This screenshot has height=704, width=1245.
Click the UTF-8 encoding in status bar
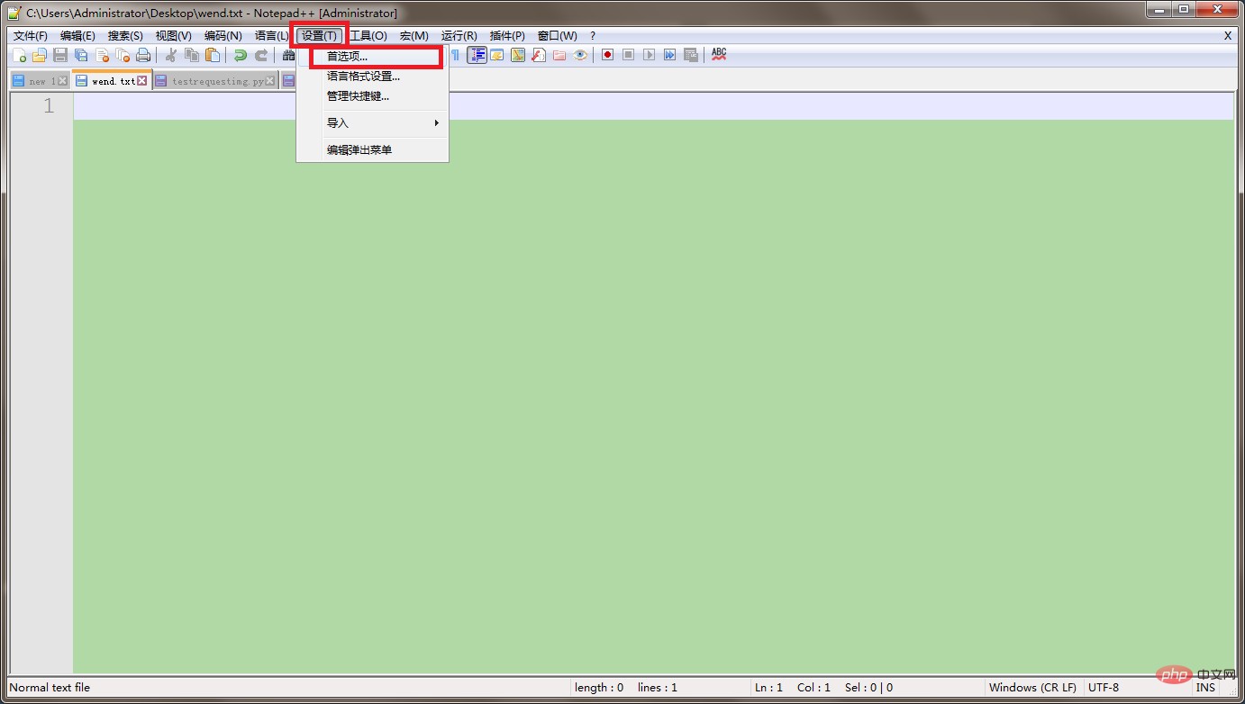1104,688
